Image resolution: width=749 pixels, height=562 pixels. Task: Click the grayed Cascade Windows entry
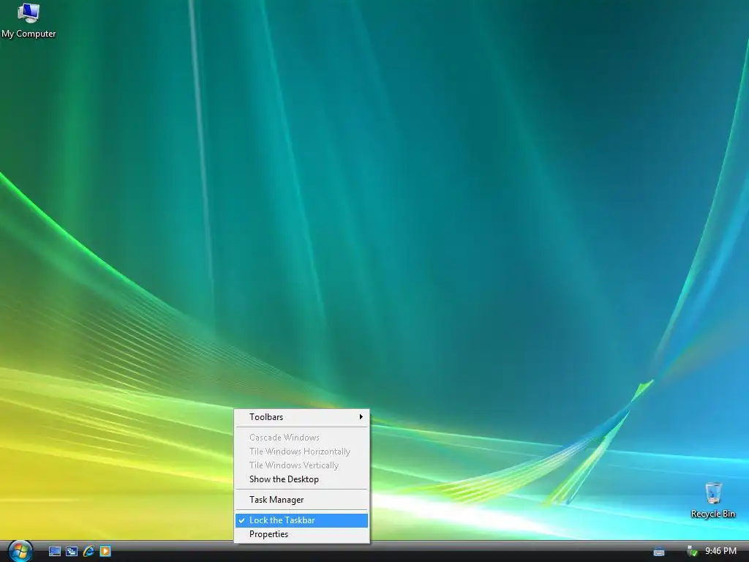coord(301,438)
